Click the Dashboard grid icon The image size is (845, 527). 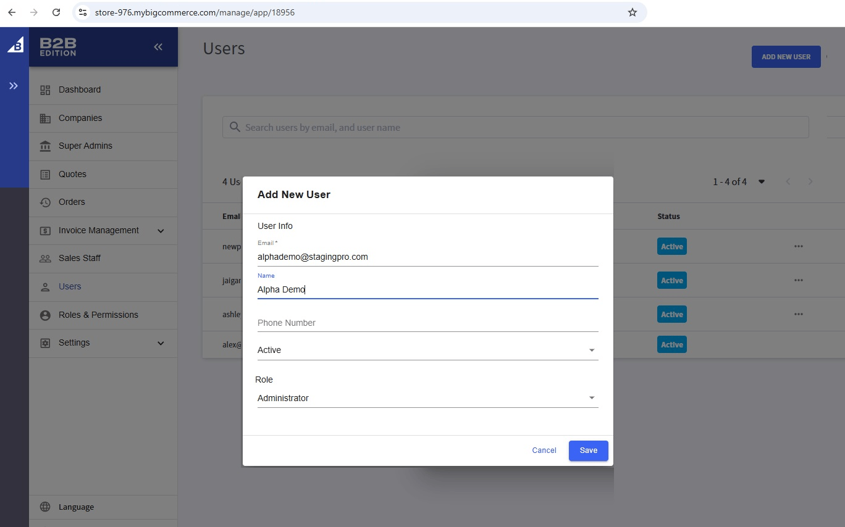pyautogui.click(x=45, y=90)
